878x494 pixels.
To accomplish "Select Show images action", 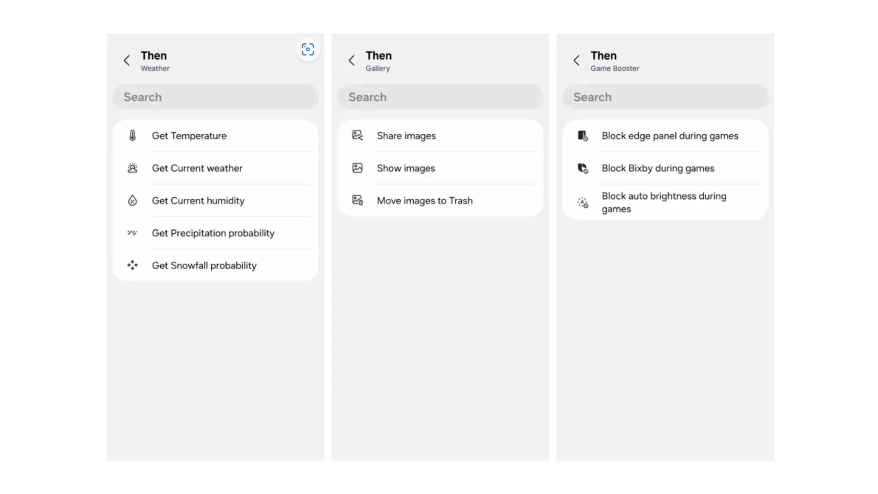I will pyautogui.click(x=406, y=168).
